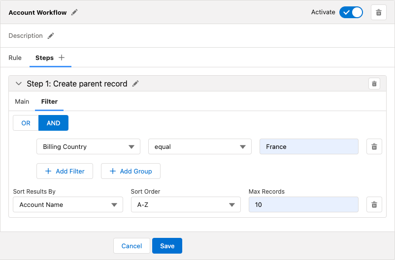Edit the Account Workflow name pencil icon

click(x=74, y=12)
